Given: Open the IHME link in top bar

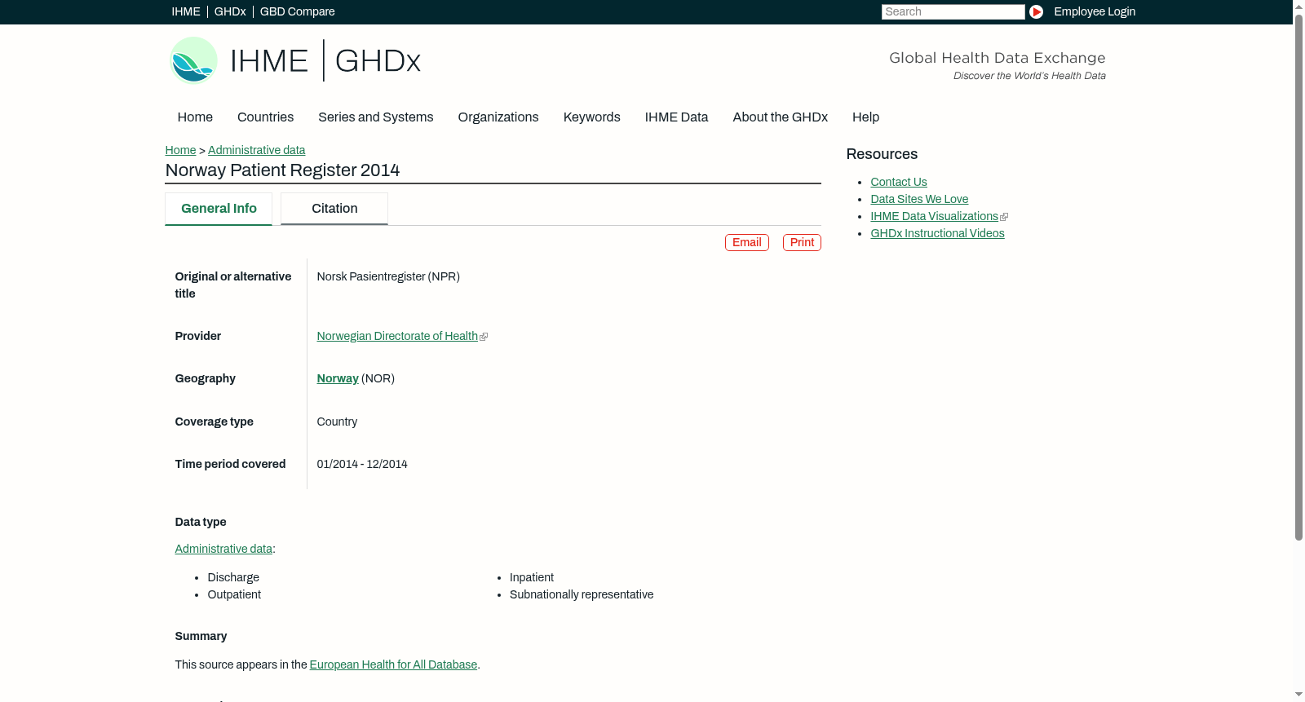Looking at the screenshot, I should (186, 11).
